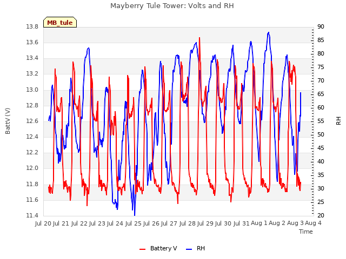Click the 13.4 left axis tick label
Image resolution: width=346 pixels, height=259 pixels.
coord(32,58)
